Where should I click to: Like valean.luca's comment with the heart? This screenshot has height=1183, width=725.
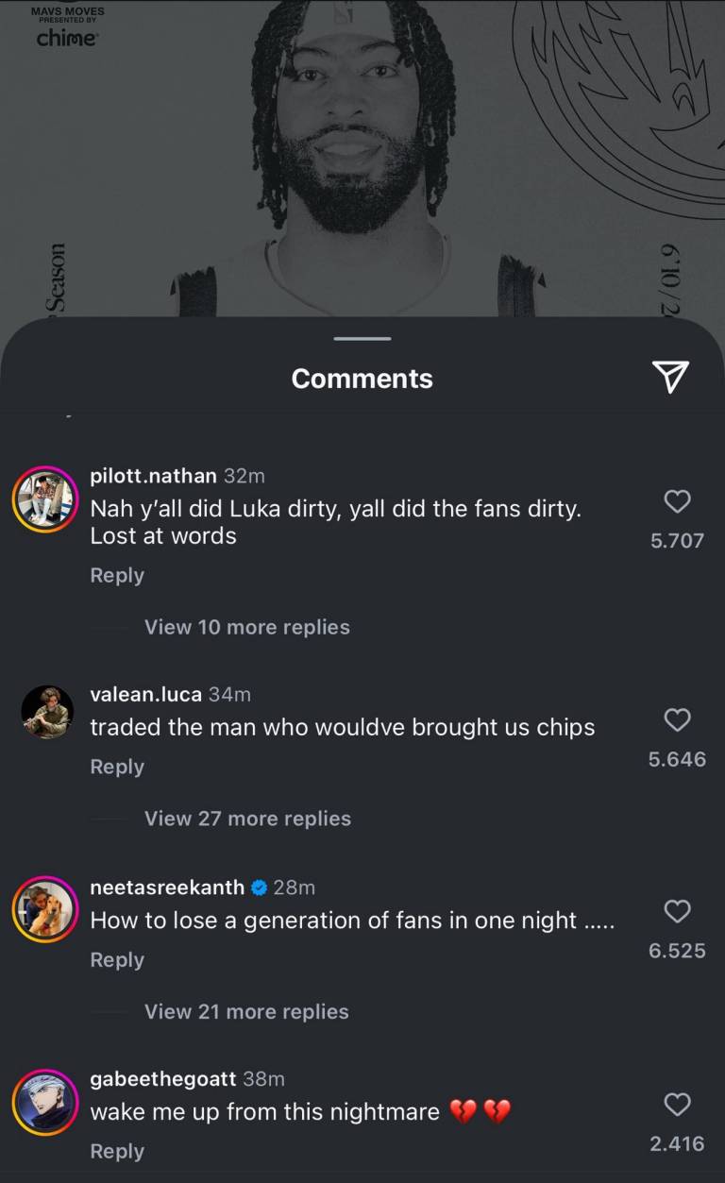pyautogui.click(x=677, y=720)
